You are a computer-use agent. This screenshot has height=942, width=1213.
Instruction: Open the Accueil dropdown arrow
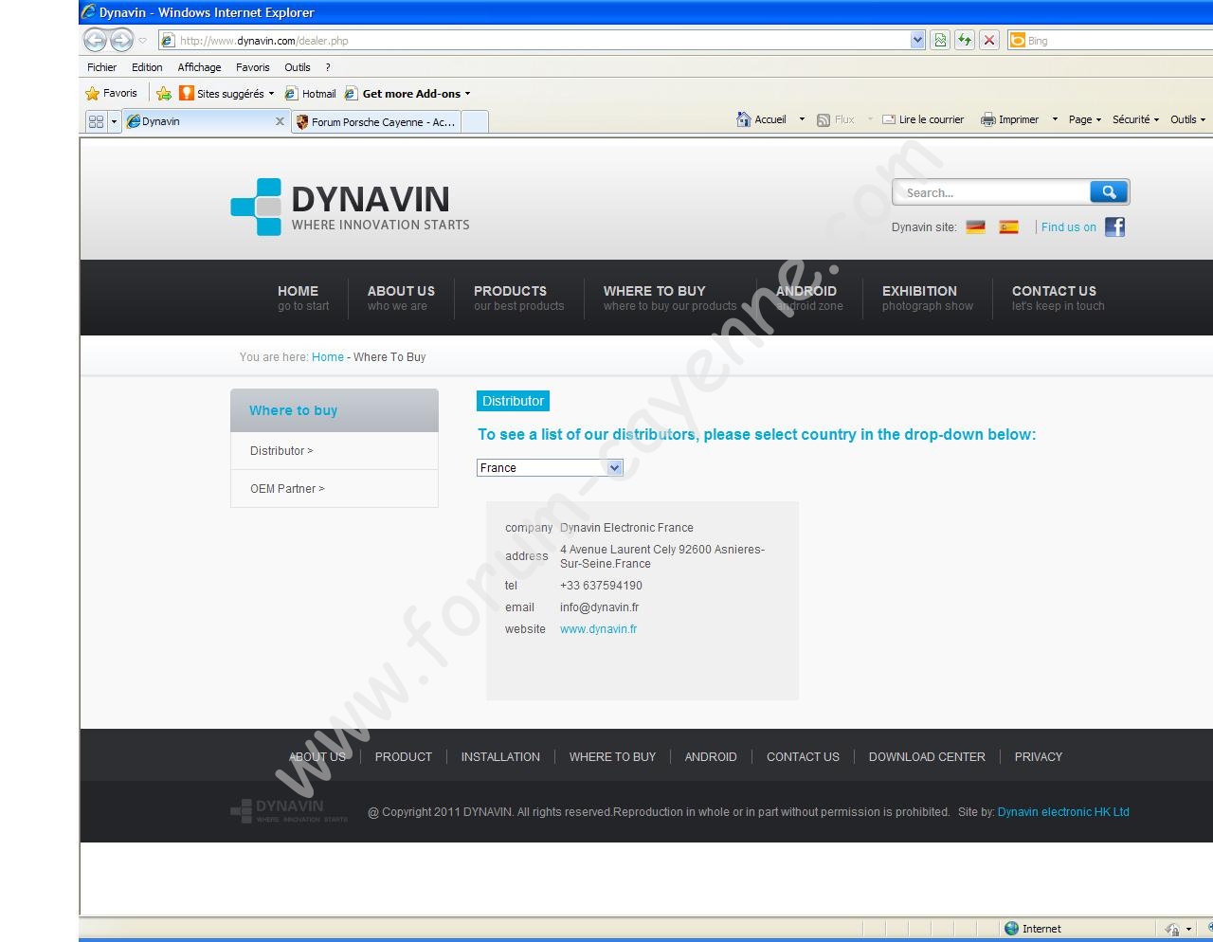click(x=802, y=119)
